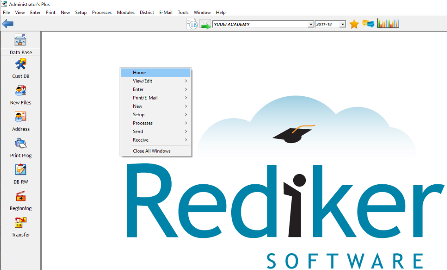Open the Modules menu

pyautogui.click(x=126, y=13)
